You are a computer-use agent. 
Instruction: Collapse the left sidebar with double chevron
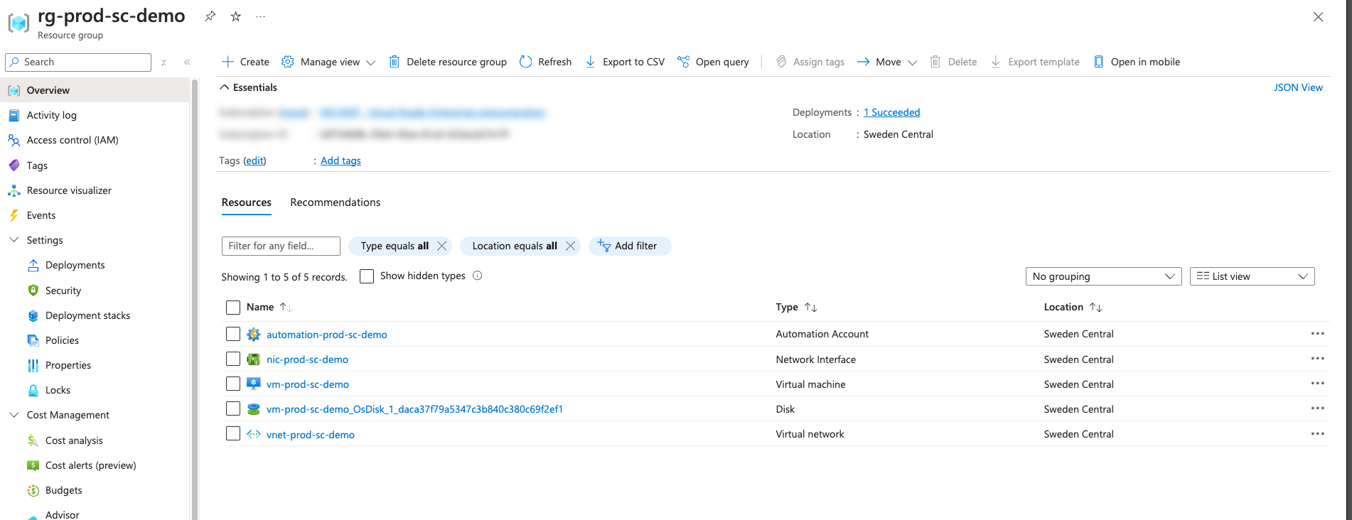[x=187, y=63]
